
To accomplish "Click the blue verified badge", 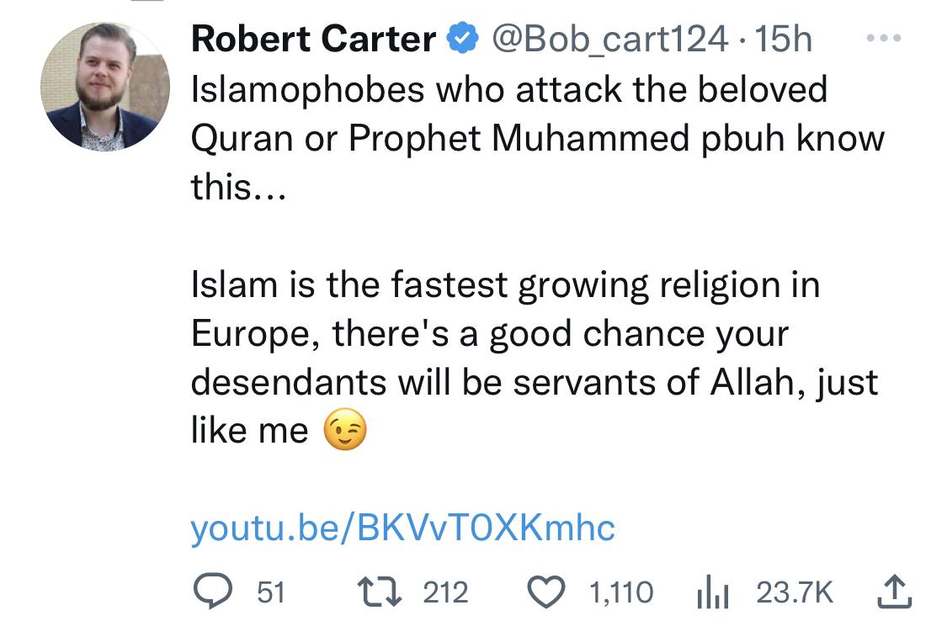I will [x=462, y=40].
